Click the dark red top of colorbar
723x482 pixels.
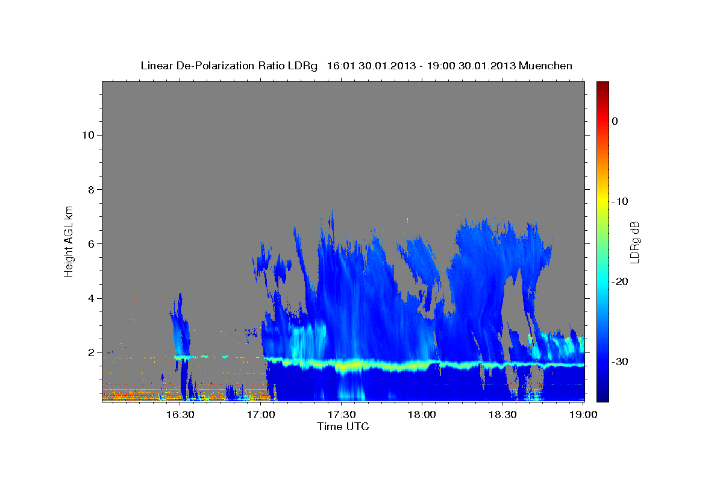pos(602,87)
